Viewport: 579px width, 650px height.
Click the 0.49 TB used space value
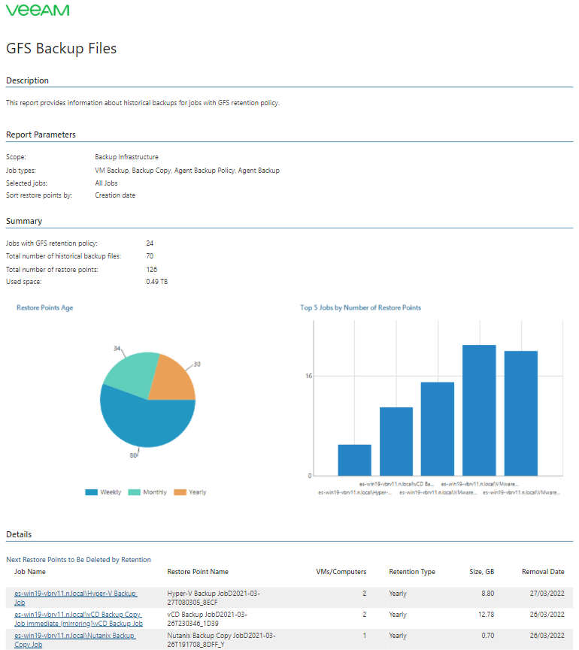(x=156, y=282)
